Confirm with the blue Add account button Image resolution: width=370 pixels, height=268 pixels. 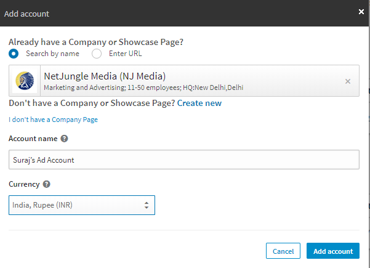coord(333,251)
